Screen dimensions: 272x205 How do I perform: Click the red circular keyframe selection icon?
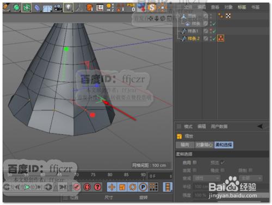[x=87, y=187]
